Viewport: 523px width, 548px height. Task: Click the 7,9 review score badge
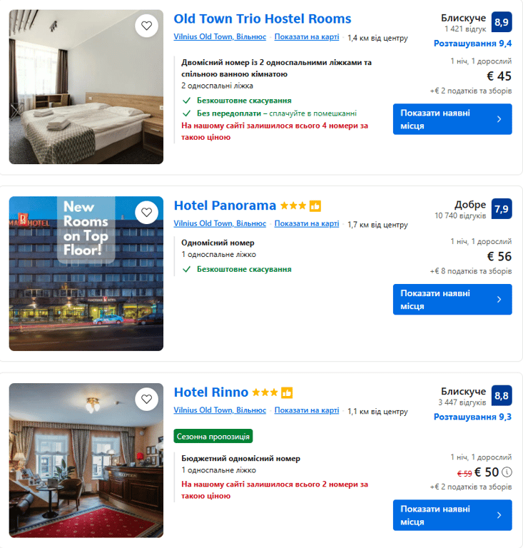pyautogui.click(x=502, y=209)
